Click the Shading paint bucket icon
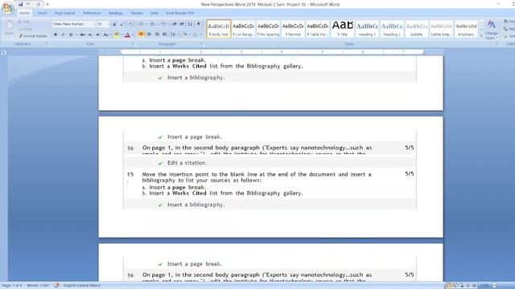Image resolution: width=515 pixels, height=289 pixels. (184, 35)
